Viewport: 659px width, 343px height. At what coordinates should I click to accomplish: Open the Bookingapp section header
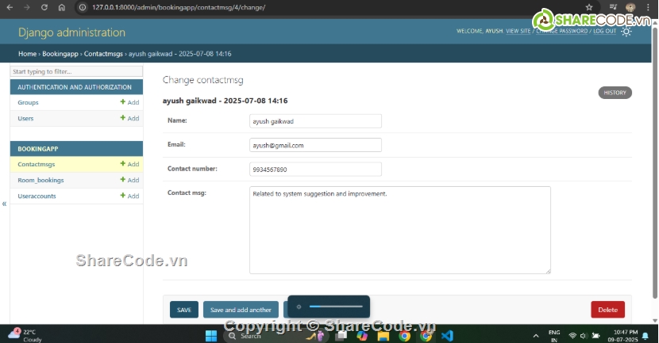38,149
